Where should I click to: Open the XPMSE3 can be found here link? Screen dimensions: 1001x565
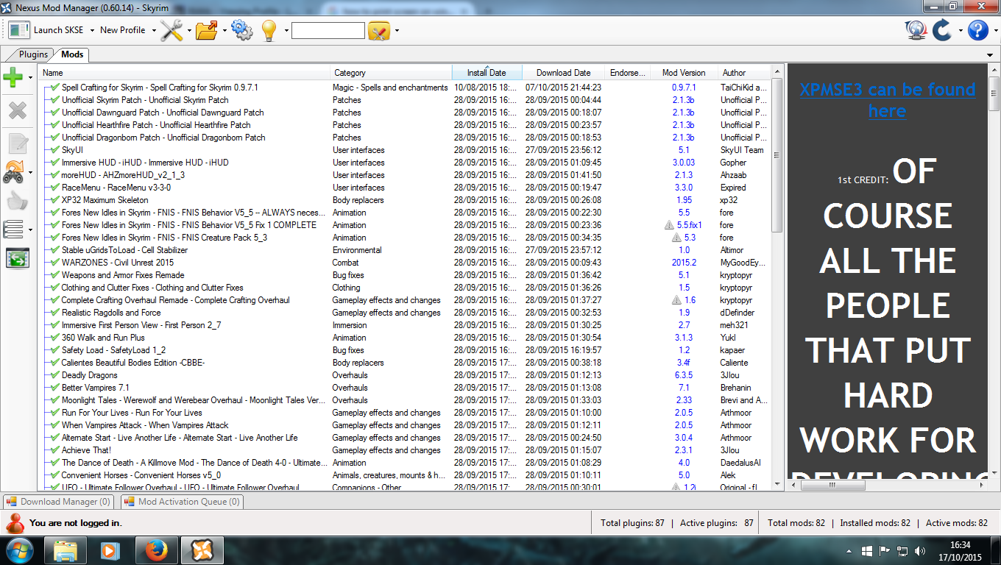tap(887, 100)
